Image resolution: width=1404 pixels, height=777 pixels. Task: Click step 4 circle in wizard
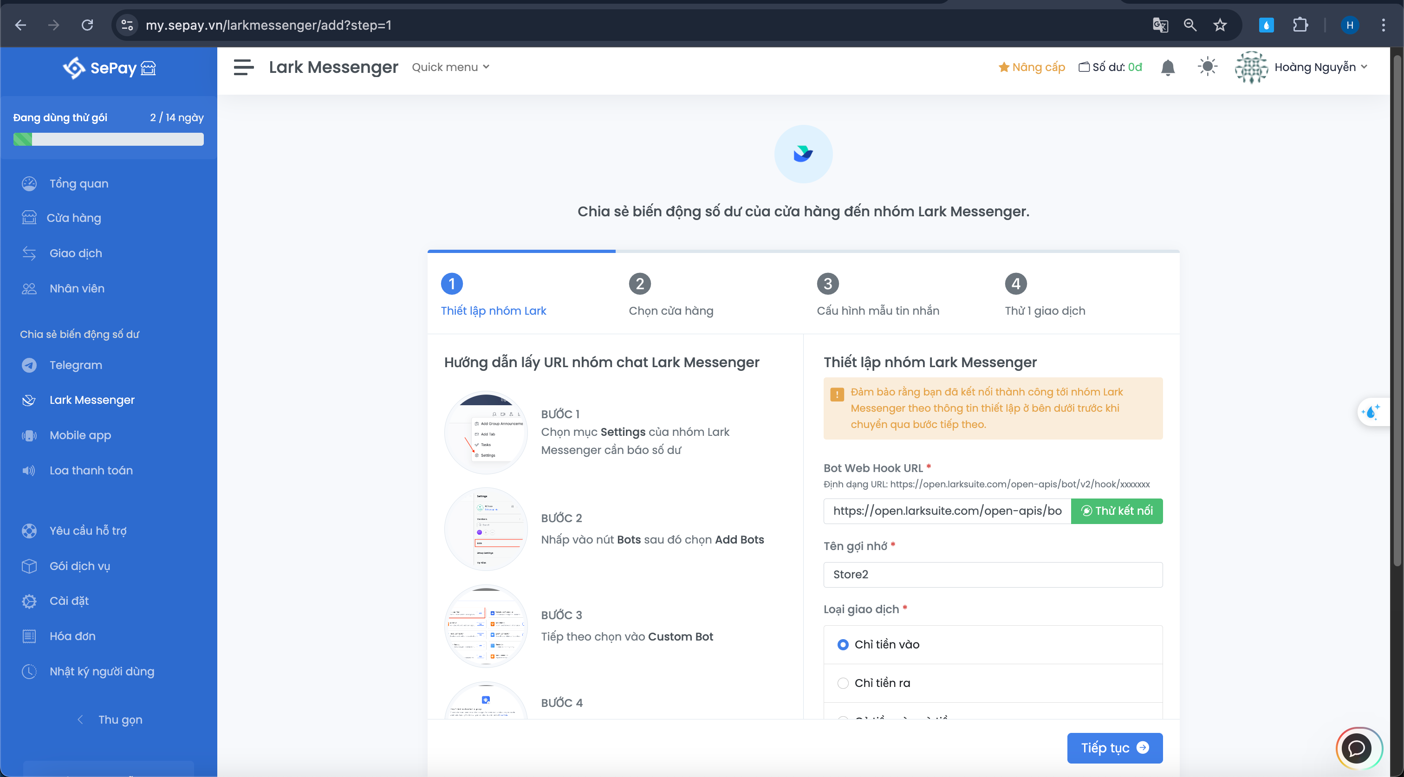click(1015, 284)
